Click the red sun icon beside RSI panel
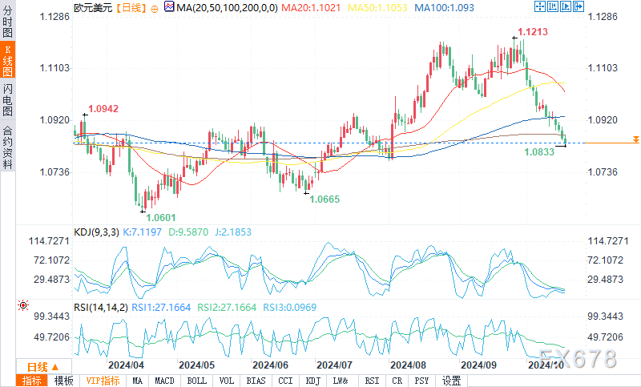 point(23,305)
